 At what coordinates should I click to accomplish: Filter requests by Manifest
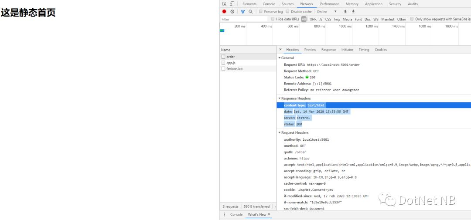[388, 19]
